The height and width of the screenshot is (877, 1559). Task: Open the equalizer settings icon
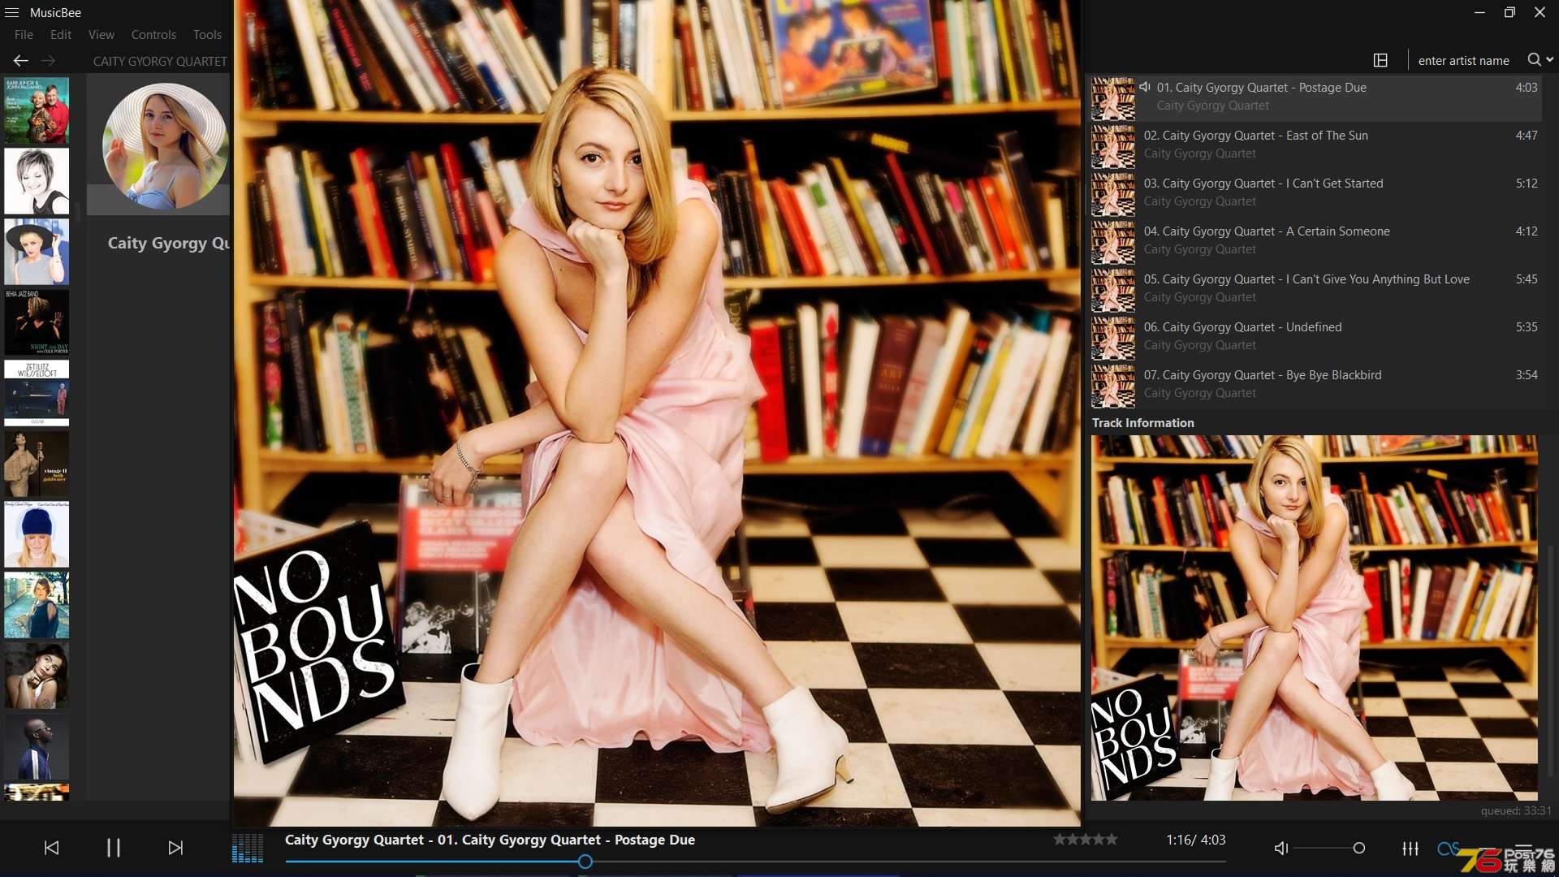1410,848
